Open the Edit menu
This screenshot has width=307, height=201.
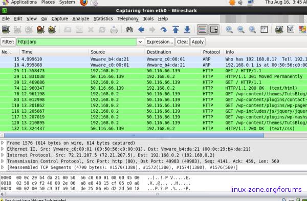pos(18,18)
